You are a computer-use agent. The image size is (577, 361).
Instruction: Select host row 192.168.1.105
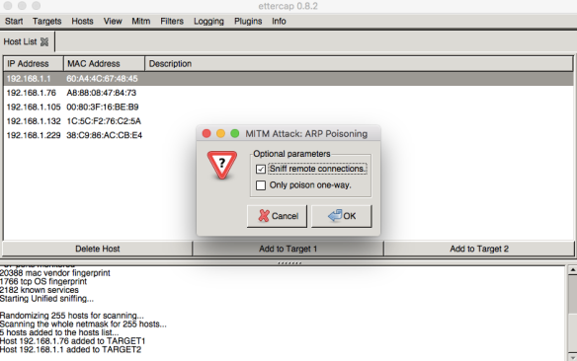click(288, 107)
